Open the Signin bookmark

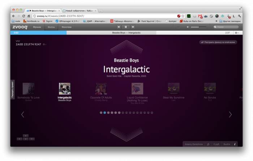48,21
